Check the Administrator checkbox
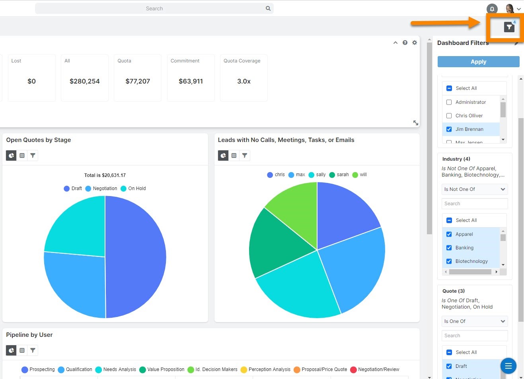Screen dimensions: 524x379 449,102
